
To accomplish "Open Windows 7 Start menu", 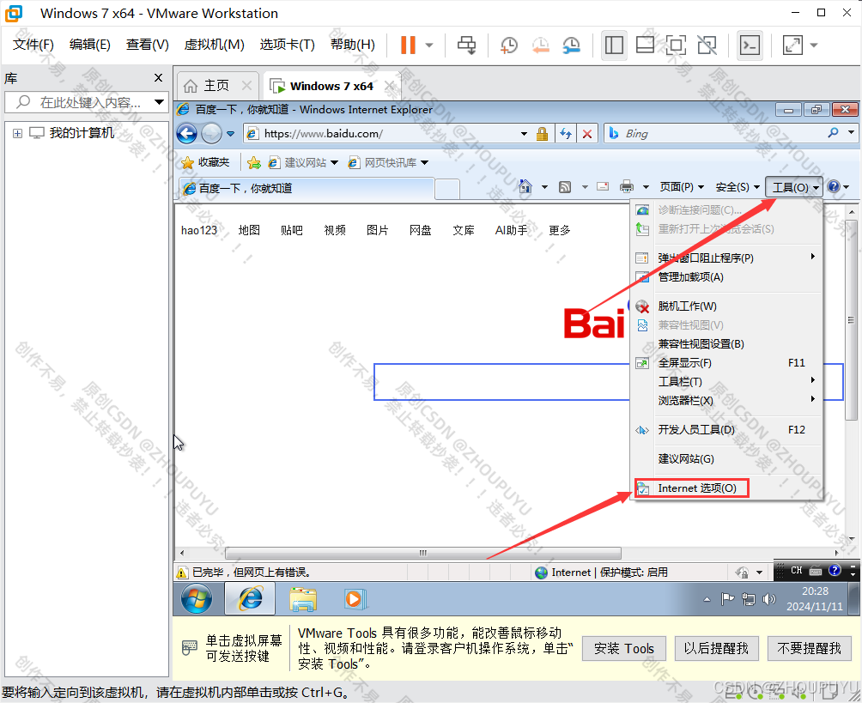I will click(x=197, y=599).
